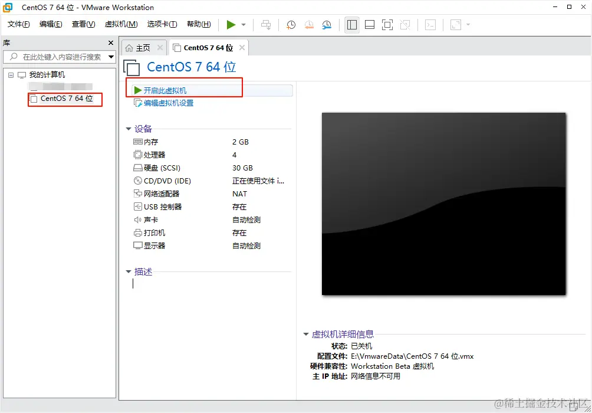Click the disc icon beside CD/DVD
This screenshot has height=413, width=592.
point(138,181)
